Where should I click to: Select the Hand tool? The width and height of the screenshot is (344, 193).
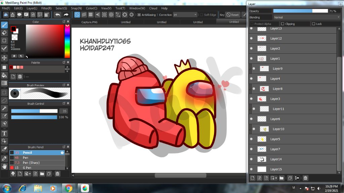point(4,166)
